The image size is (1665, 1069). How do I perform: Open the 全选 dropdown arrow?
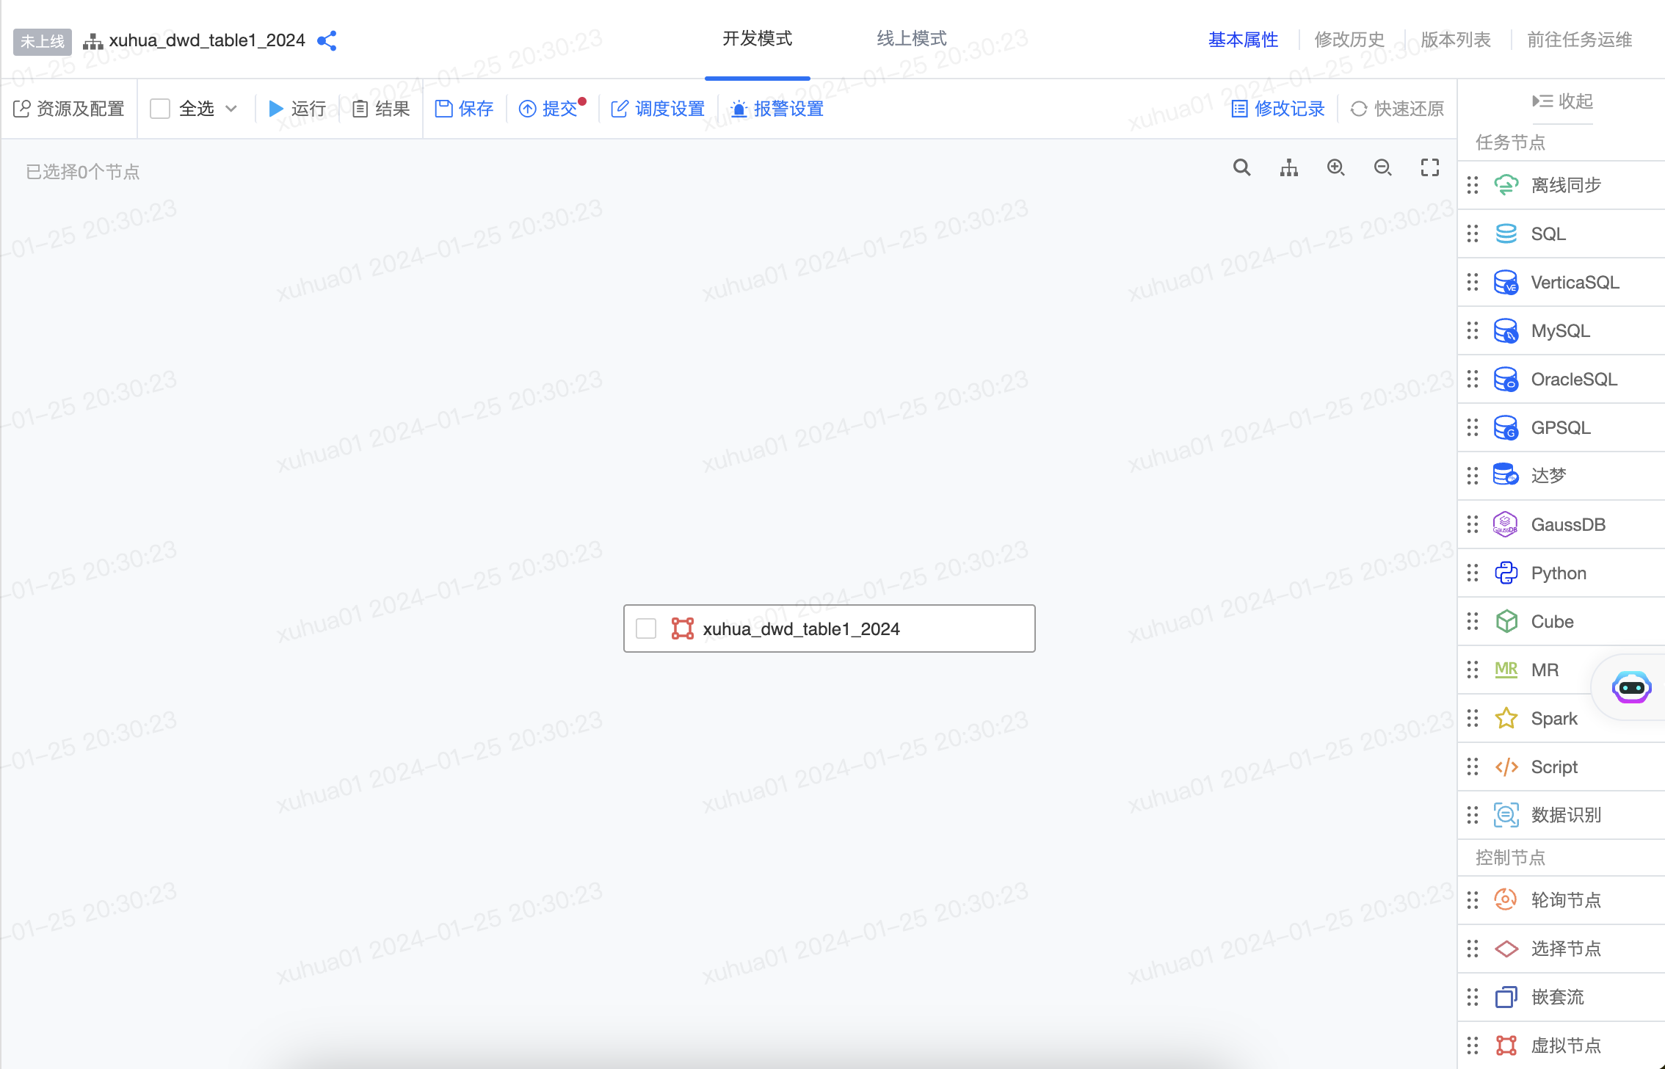(x=232, y=108)
